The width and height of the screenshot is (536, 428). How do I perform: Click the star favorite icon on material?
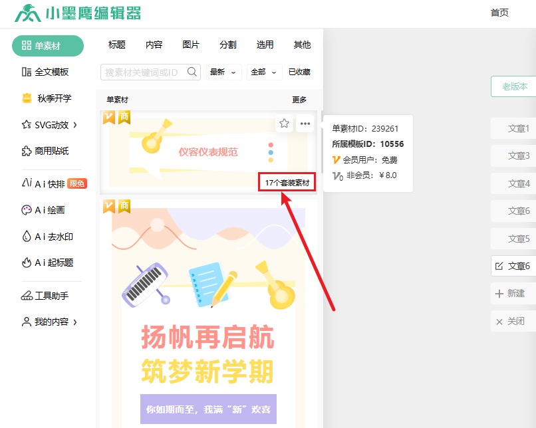284,123
